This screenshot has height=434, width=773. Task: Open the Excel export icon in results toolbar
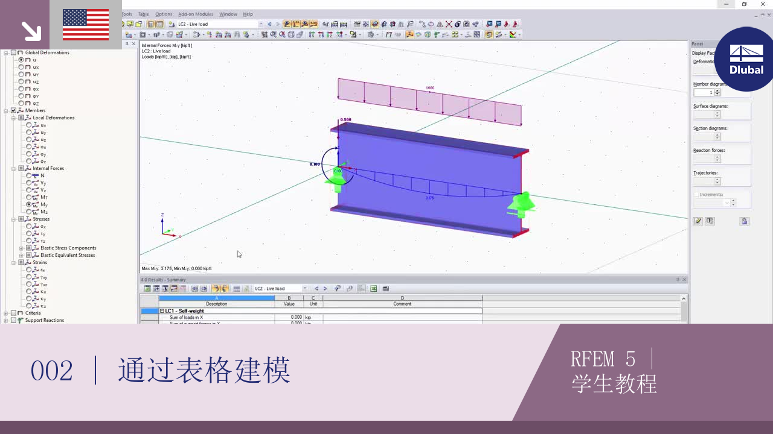374,289
